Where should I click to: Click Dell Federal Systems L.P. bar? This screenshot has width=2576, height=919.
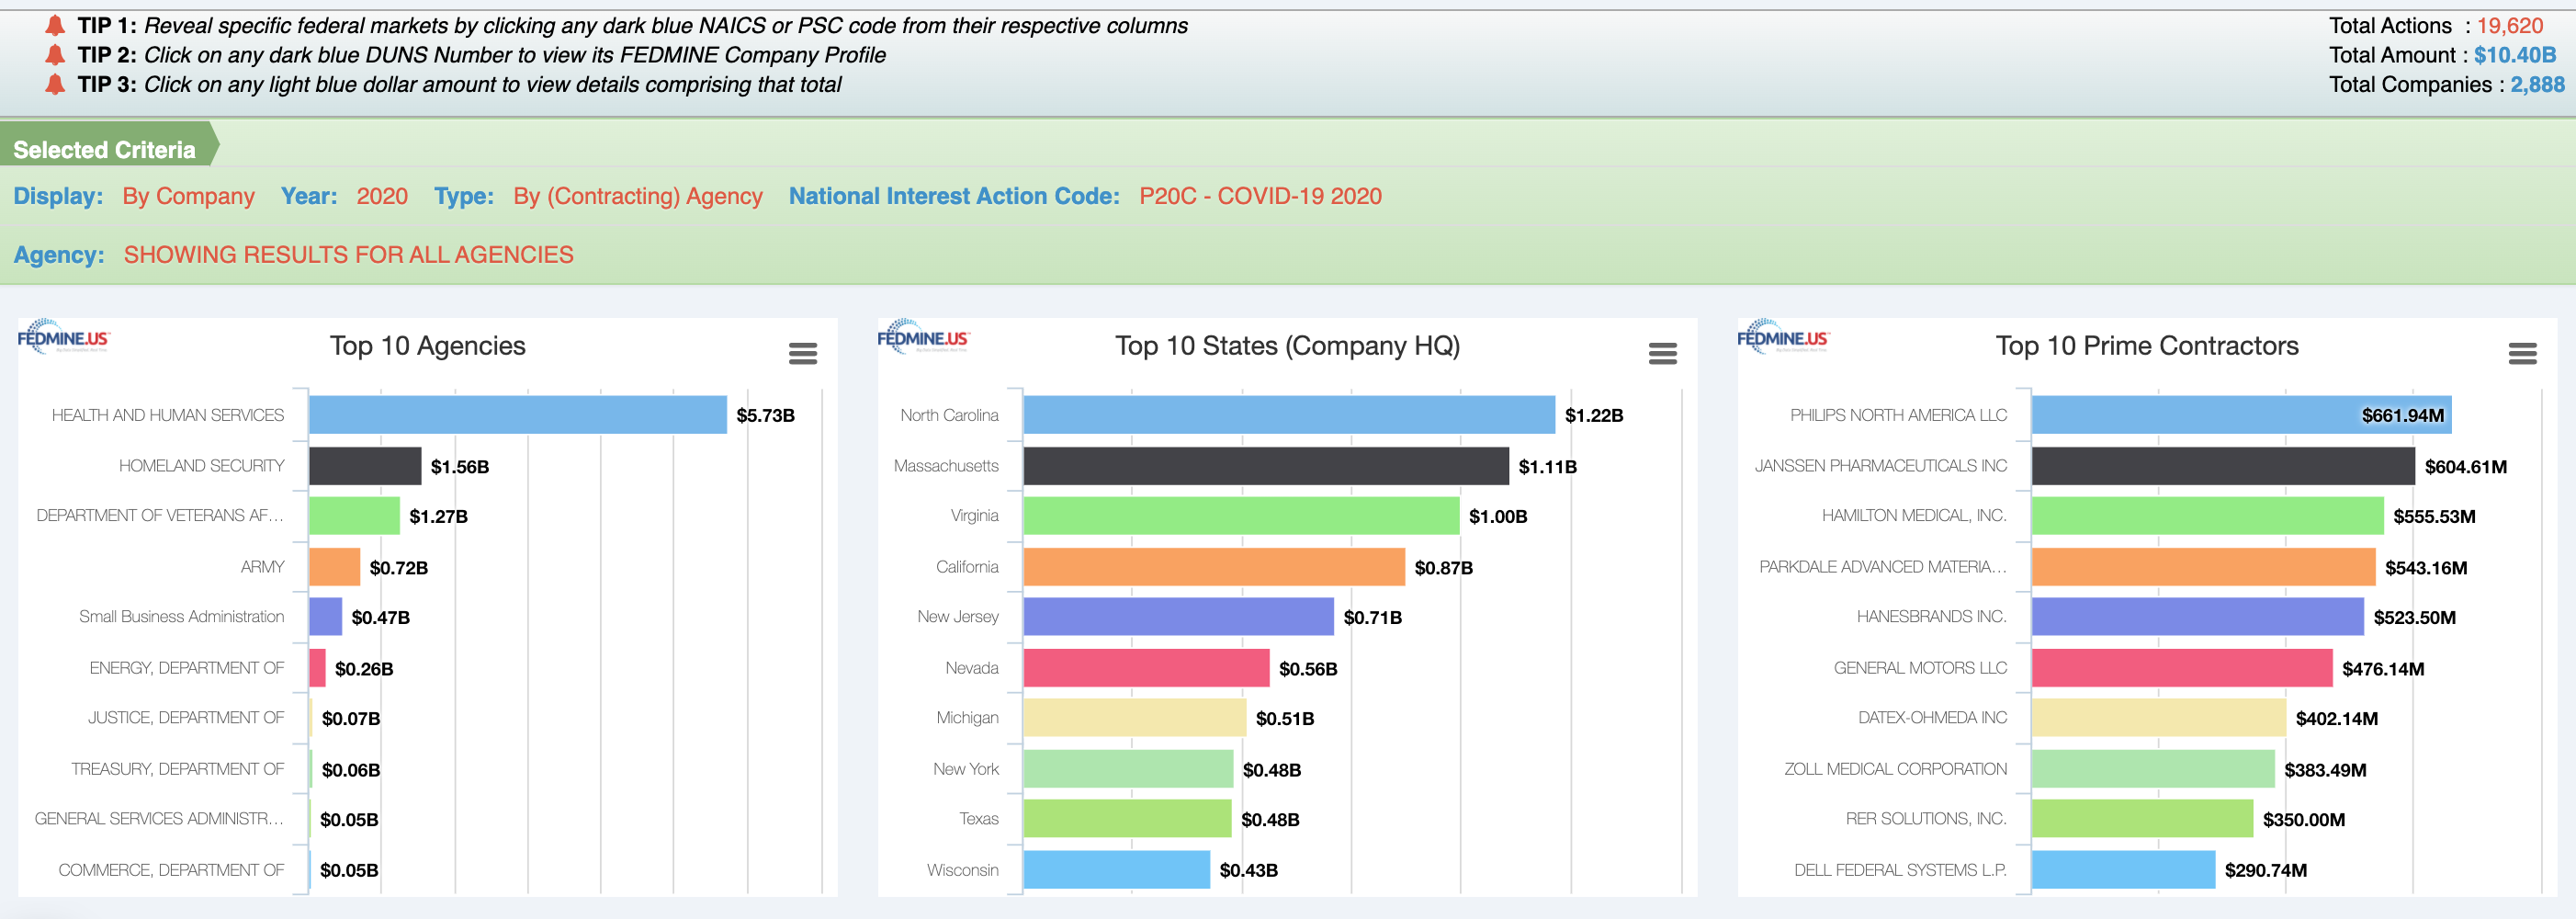tap(2123, 870)
